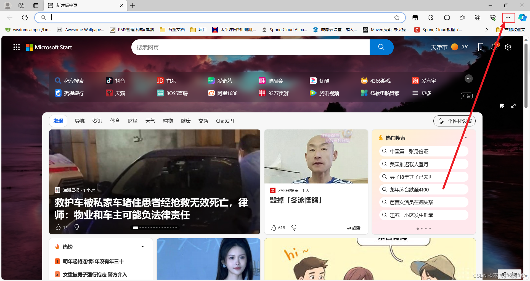Image resolution: width=530 pixels, height=281 pixels.
Task: Select the 资讯 feed tab
Action: (97, 121)
